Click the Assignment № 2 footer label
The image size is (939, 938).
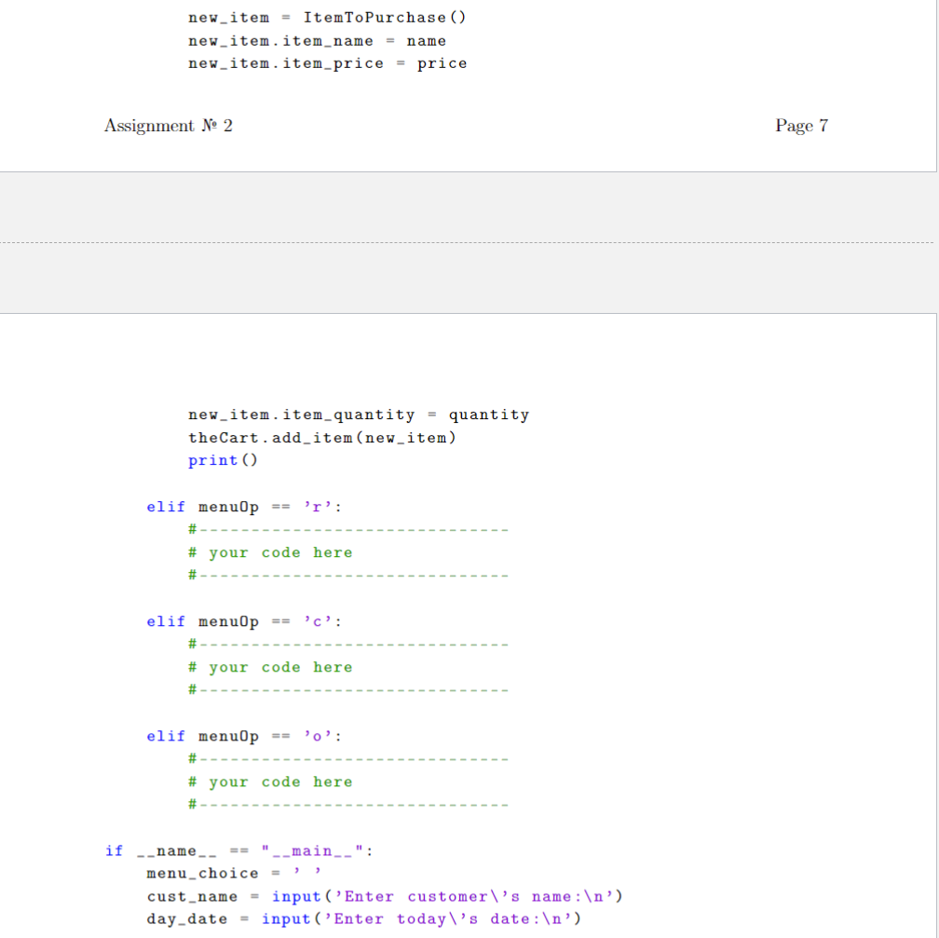[x=168, y=126]
